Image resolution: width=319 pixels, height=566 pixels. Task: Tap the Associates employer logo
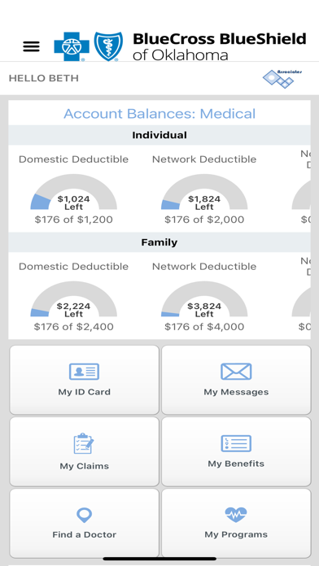pyautogui.click(x=282, y=79)
